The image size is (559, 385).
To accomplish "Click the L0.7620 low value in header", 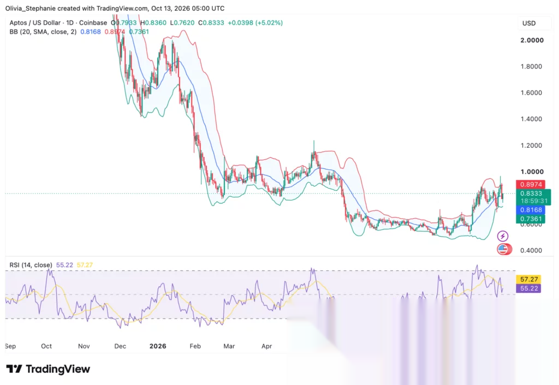I will click(x=182, y=23).
